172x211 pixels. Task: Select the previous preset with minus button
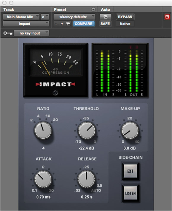click(56, 24)
